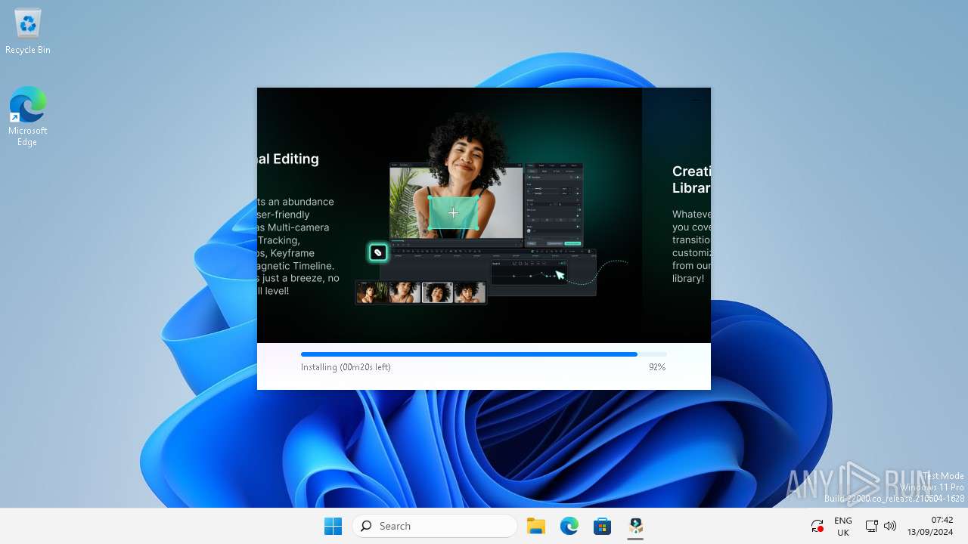
Task: Click the taskbar Search box
Action: point(435,526)
